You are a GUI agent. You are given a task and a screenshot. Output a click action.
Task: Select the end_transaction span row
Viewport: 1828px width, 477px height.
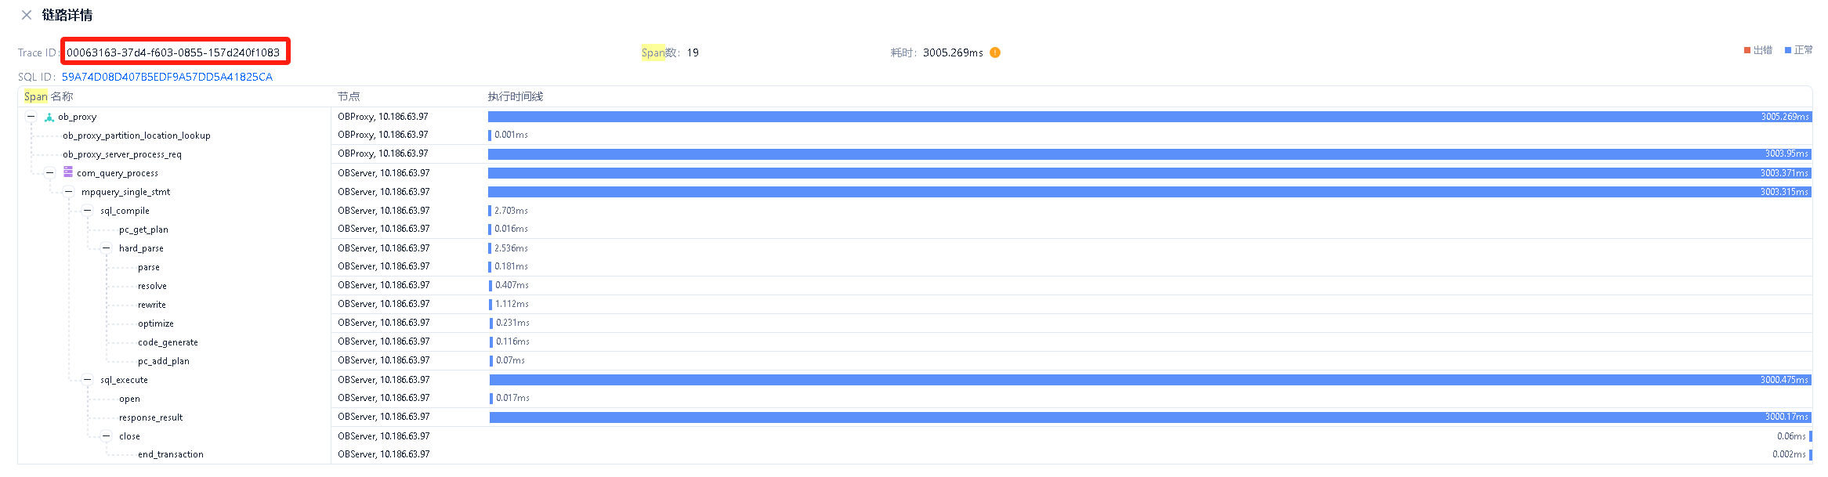[170, 454]
